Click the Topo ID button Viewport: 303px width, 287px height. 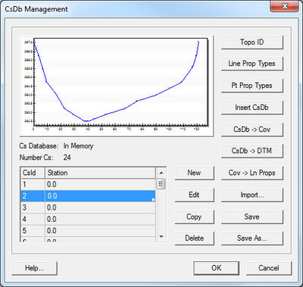[252, 42]
